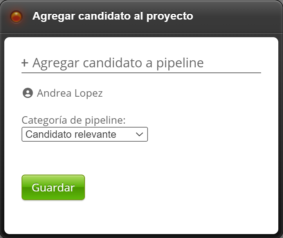This screenshot has height=238, width=283.
Task: Click the word Categoría in the field label
Action: 41,120
